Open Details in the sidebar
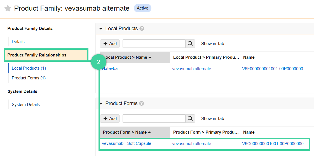Image resolution: width=314 pixels, height=156 pixels. tap(18, 42)
